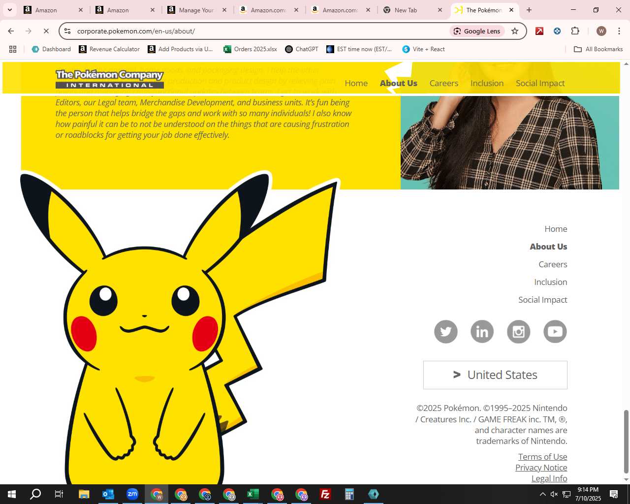Open the Terms of Use link
This screenshot has height=504, width=630.
click(543, 457)
